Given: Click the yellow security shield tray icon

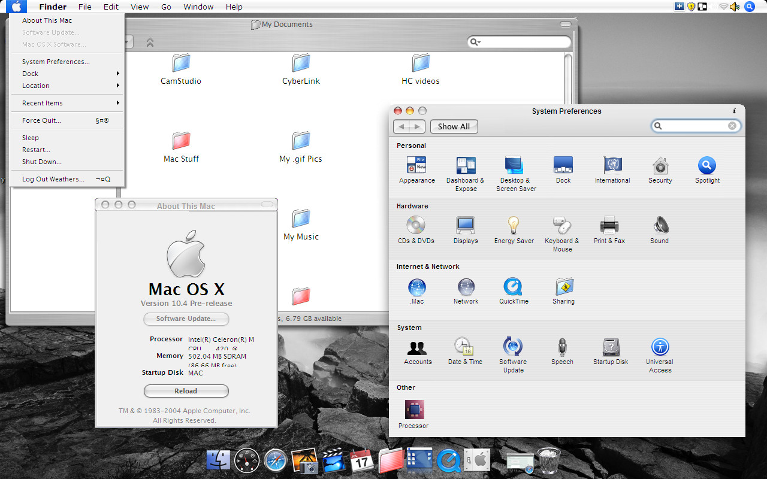Looking at the screenshot, I should click(x=691, y=7).
